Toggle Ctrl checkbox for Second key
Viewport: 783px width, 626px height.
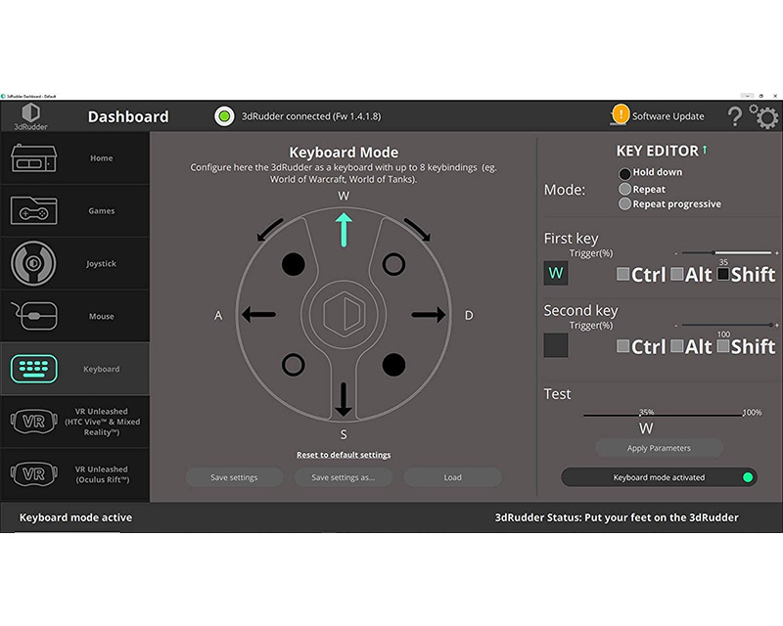coord(622,346)
